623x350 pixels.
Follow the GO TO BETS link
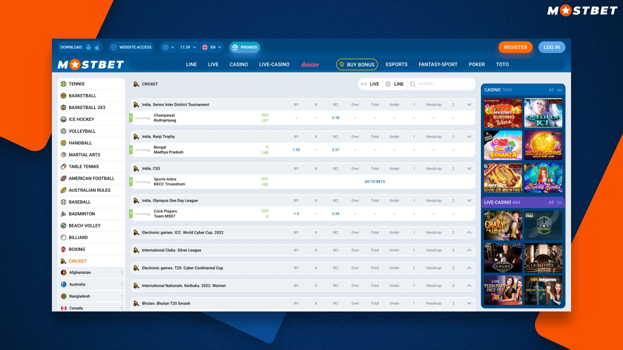coord(375,182)
